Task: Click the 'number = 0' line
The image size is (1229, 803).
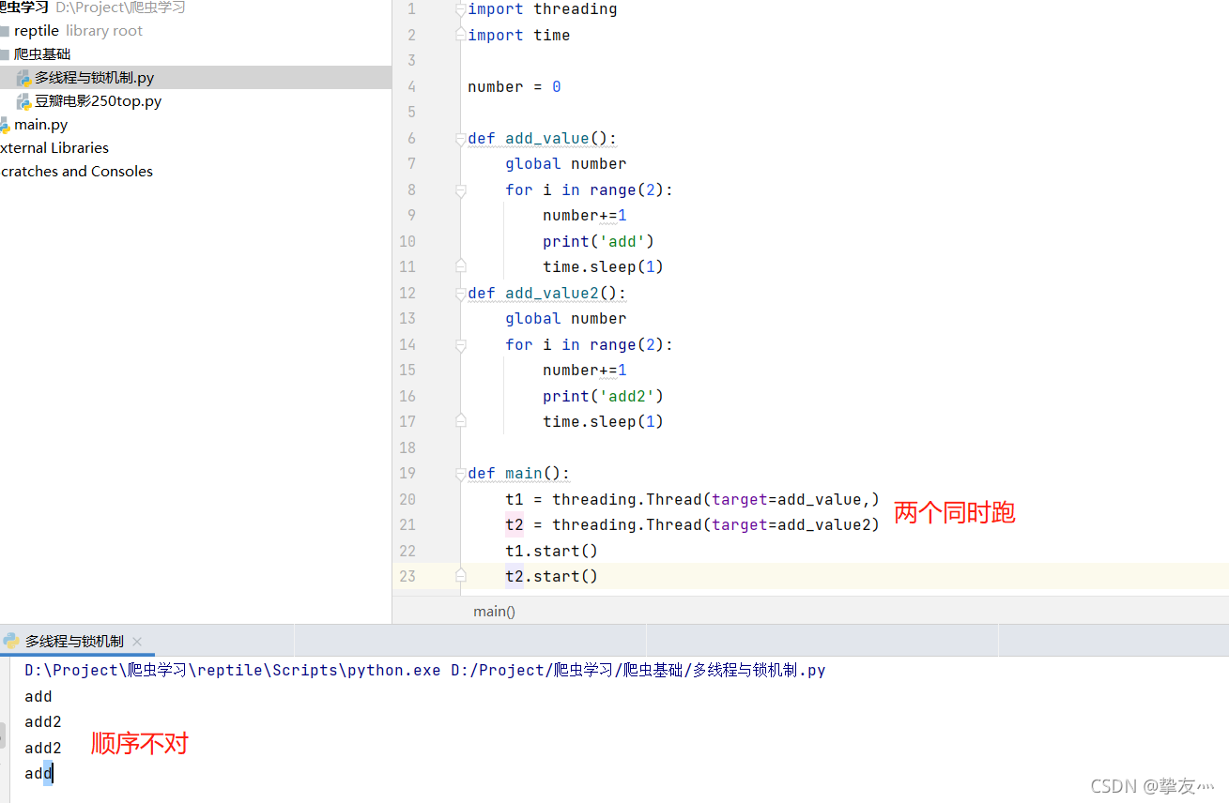Action: click(x=515, y=87)
